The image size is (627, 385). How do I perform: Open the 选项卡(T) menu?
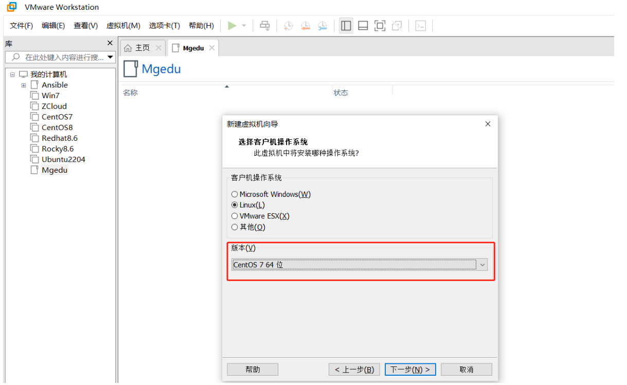pos(165,26)
